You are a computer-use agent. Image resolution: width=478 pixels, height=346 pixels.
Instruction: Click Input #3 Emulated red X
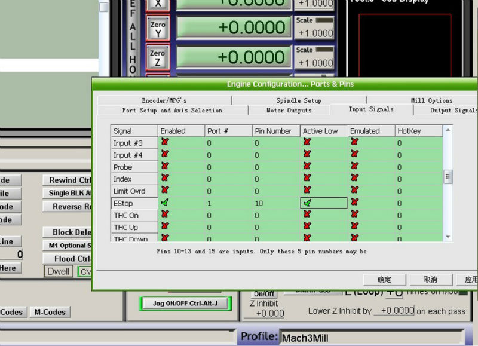coord(354,142)
